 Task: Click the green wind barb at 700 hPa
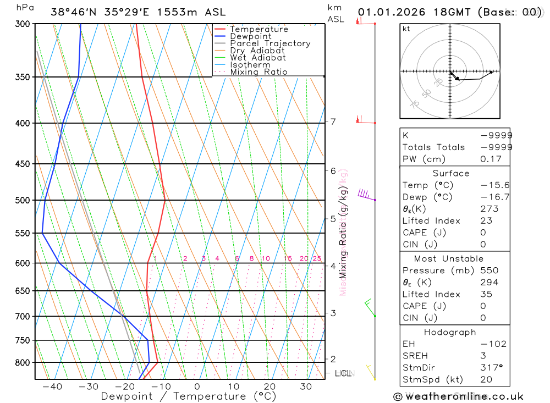pos(370,308)
